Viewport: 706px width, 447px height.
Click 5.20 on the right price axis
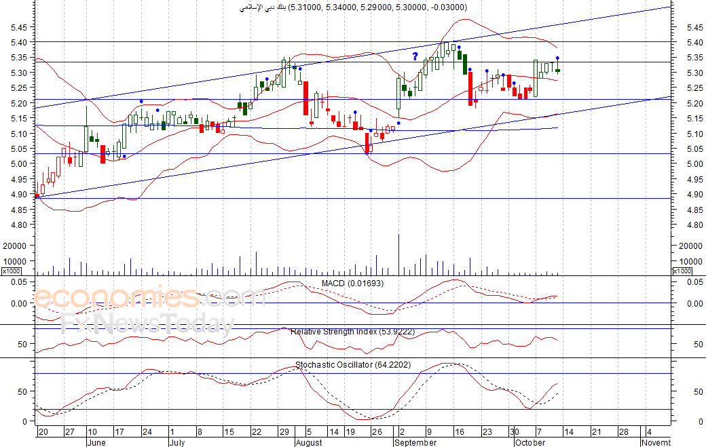694,103
